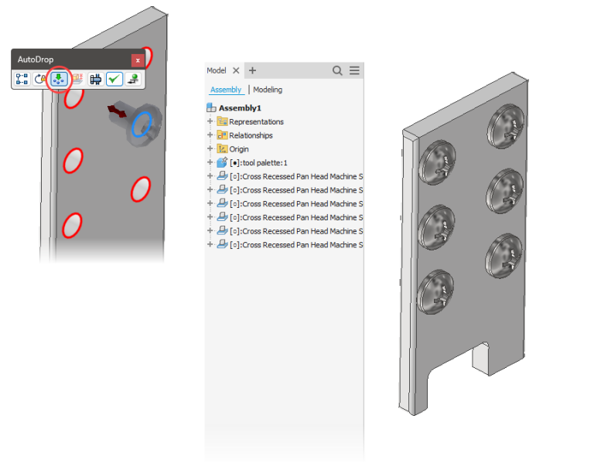Image resolution: width=594 pixels, height=463 pixels.
Task: Select the Origin tree item
Action: [x=239, y=149]
